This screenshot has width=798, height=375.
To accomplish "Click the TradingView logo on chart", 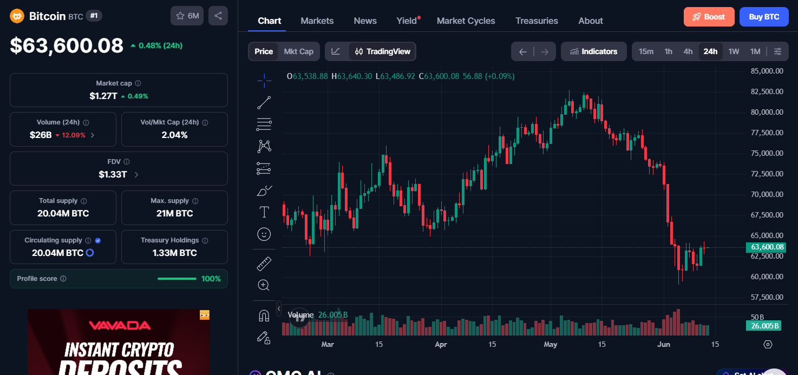I will (x=299, y=318).
